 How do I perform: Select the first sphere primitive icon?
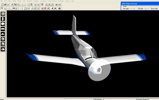coord(3,39)
